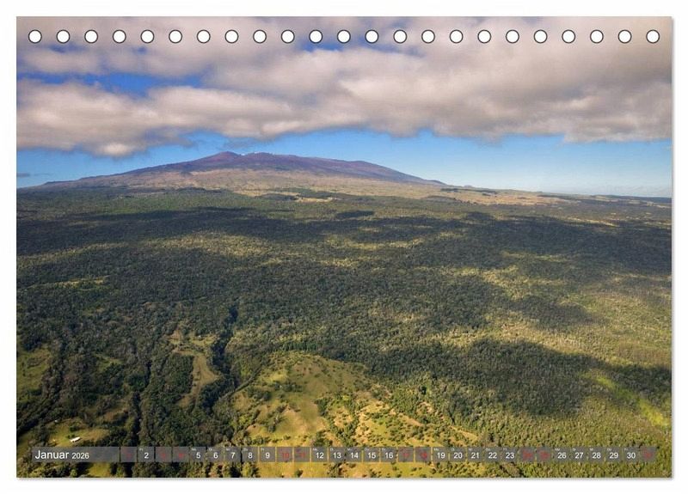Choose date 9 in the calendar row
688x494 pixels.
[267, 454]
